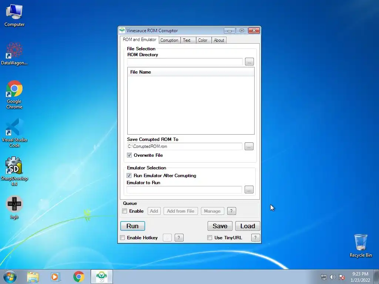Uncheck Run Emulator After Corrupting

(129, 176)
